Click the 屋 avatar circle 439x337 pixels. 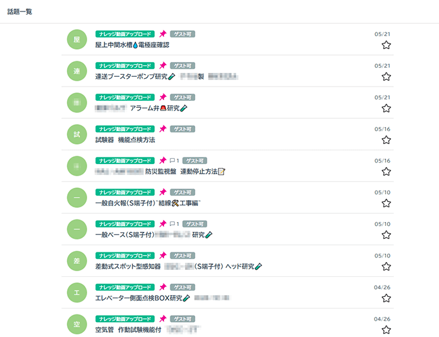click(x=77, y=39)
